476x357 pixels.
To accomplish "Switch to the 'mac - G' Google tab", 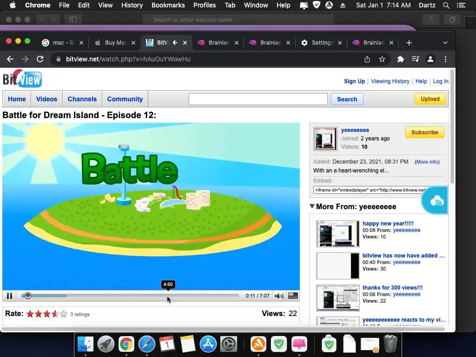I will 63,42.
